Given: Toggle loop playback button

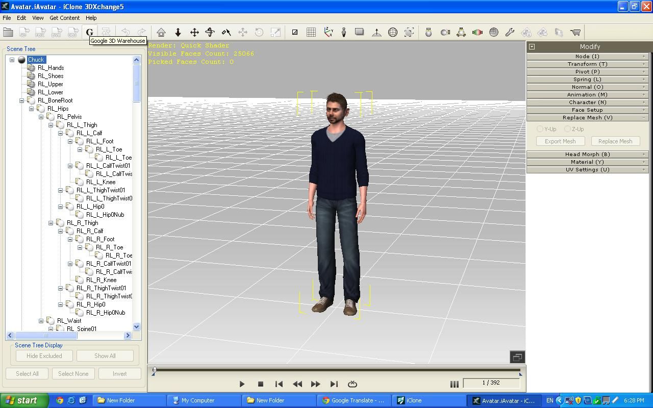Looking at the screenshot, I should (x=352, y=384).
